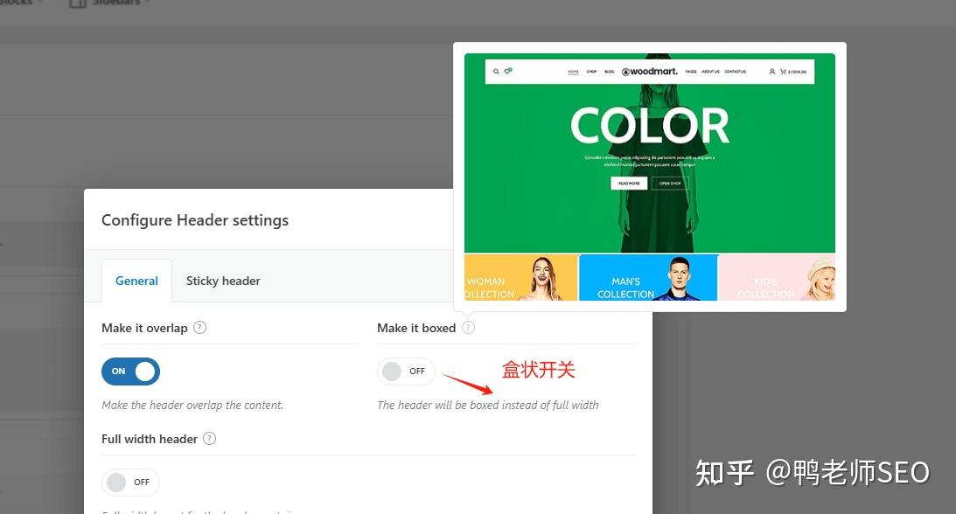
Task: Select the account user icon in the preview
Action: click(x=771, y=71)
